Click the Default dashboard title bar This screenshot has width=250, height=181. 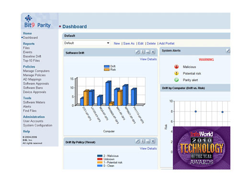pos(146,36)
